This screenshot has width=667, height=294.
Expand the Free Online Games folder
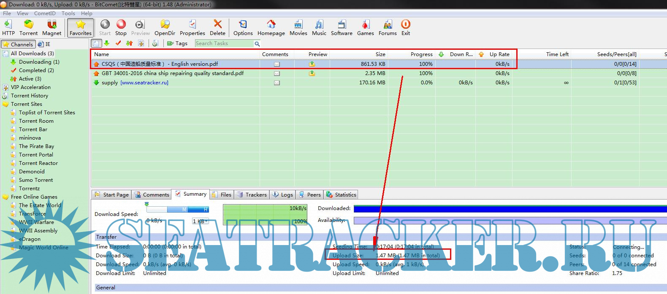[x=5, y=197]
